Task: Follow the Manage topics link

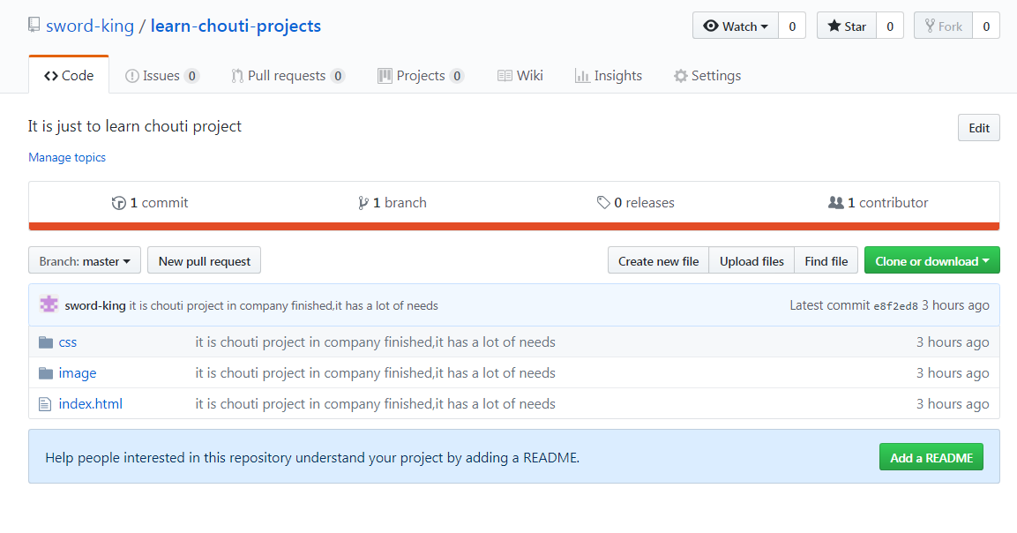Action: 67,157
